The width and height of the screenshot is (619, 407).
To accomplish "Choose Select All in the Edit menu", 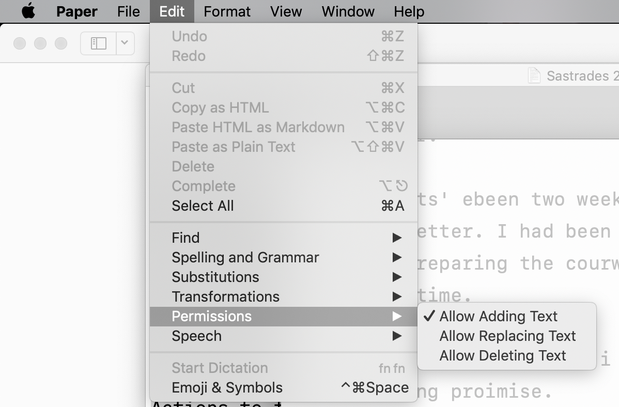I will pos(284,206).
